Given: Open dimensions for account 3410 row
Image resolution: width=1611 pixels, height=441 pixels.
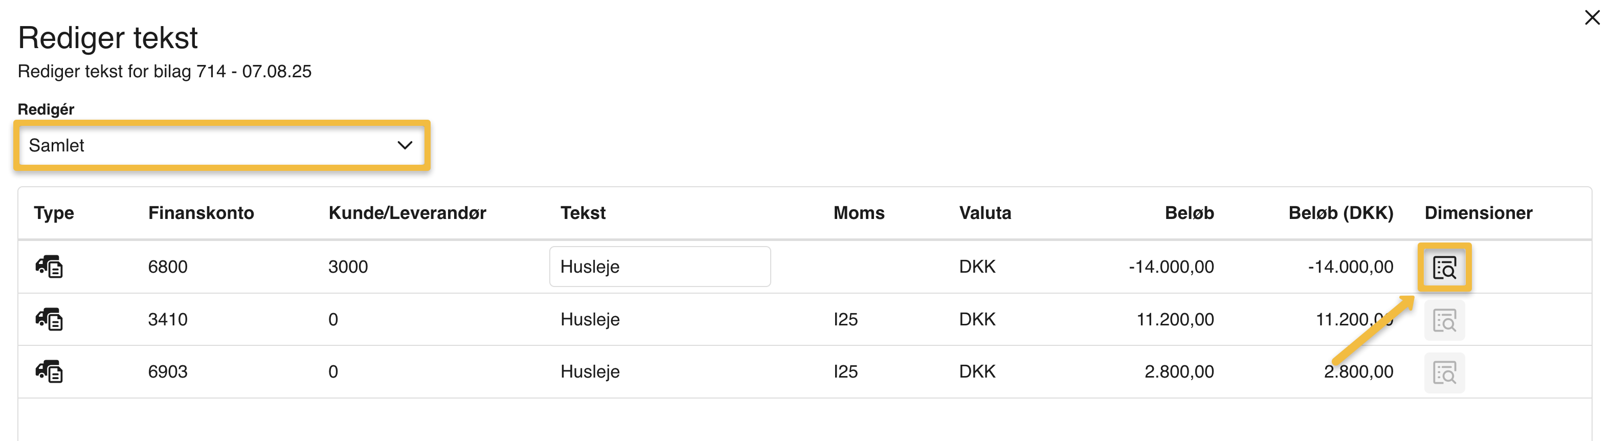Looking at the screenshot, I should (1444, 320).
